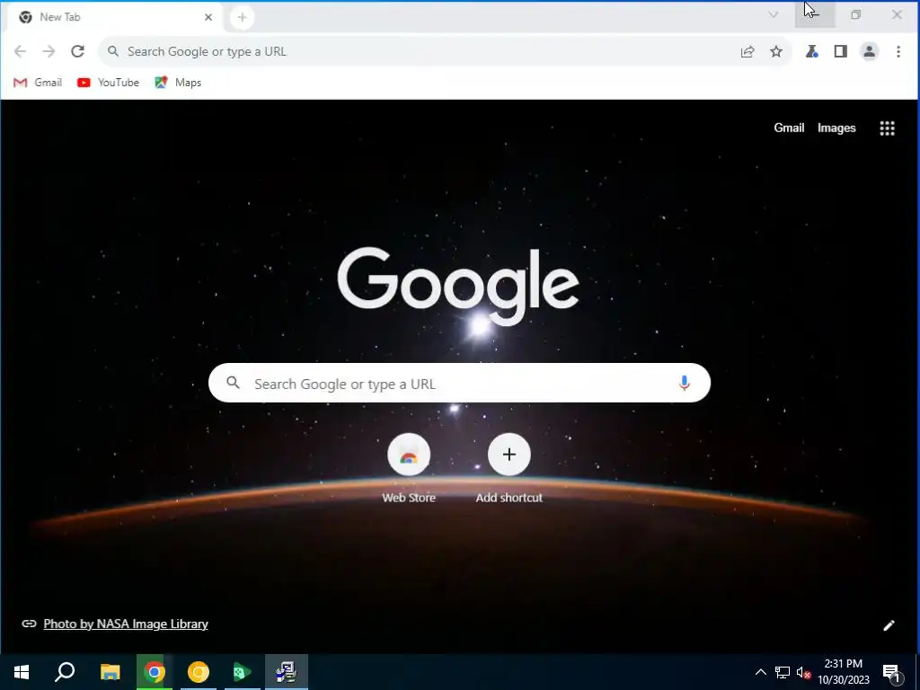Restore down the Chrome window

coord(855,14)
